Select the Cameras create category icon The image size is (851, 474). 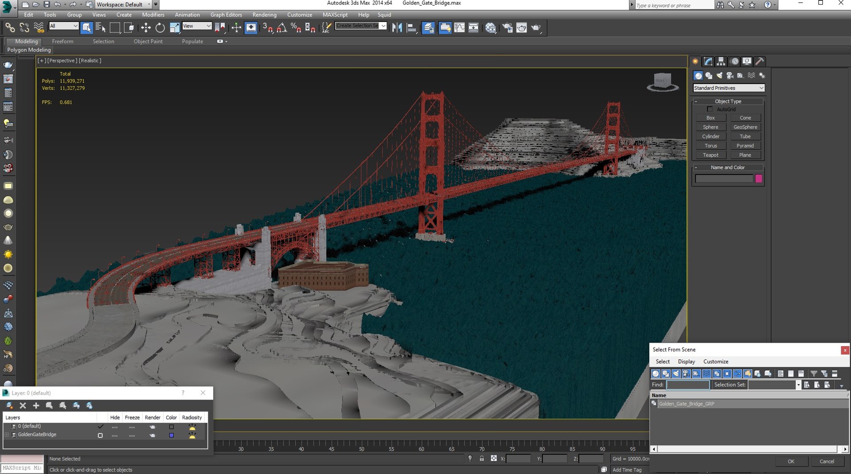click(x=730, y=75)
